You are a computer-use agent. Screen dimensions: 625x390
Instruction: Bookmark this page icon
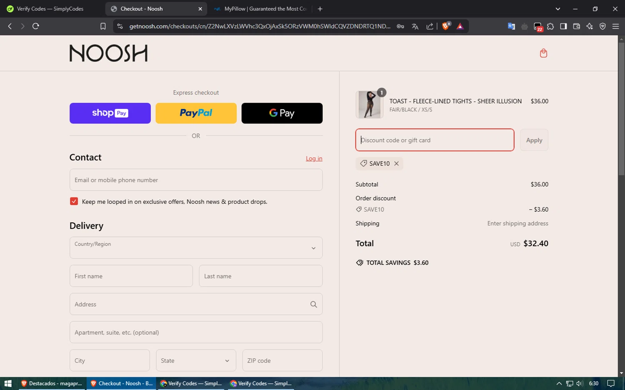click(x=103, y=26)
